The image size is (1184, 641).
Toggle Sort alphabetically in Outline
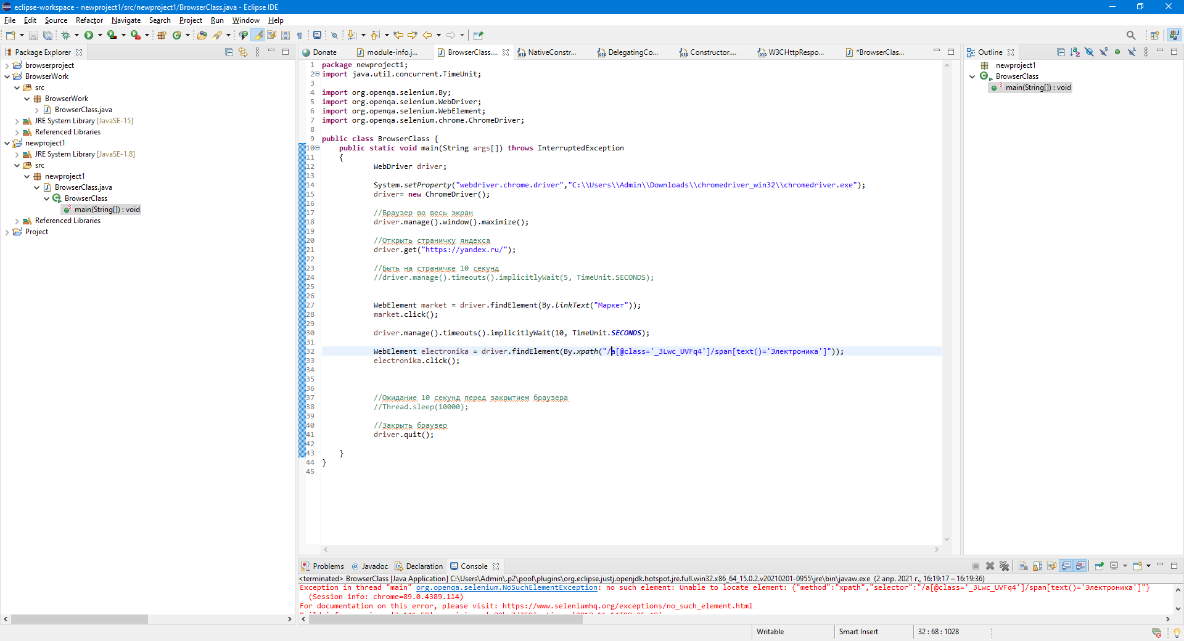click(x=1075, y=52)
